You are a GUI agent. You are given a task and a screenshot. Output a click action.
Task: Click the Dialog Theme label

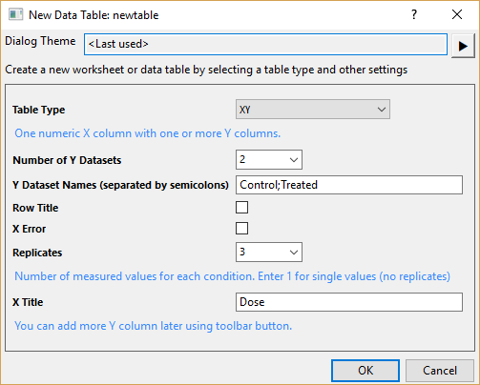[x=40, y=41]
